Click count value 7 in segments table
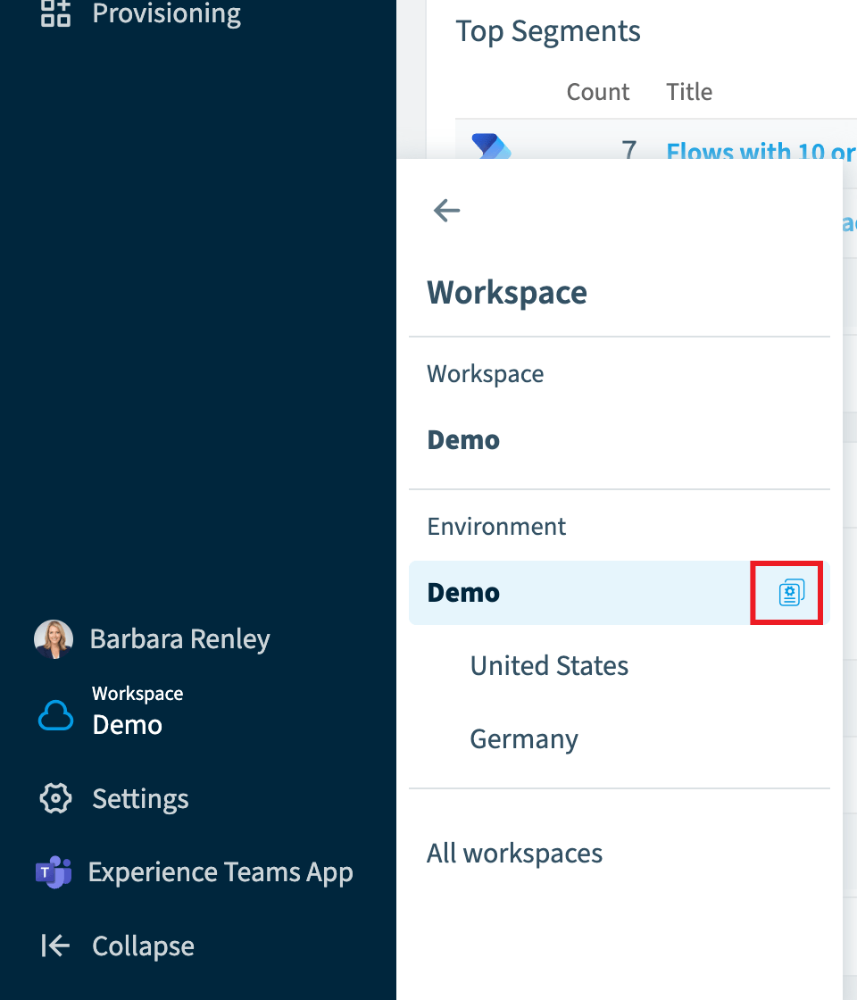This screenshot has width=857, height=1000. coord(629,151)
